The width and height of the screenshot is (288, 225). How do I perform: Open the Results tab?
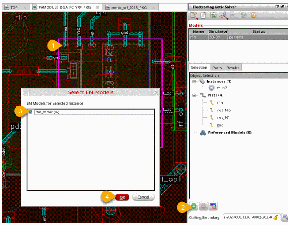233,68
